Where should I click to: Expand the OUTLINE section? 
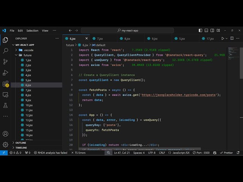click(21, 143)
